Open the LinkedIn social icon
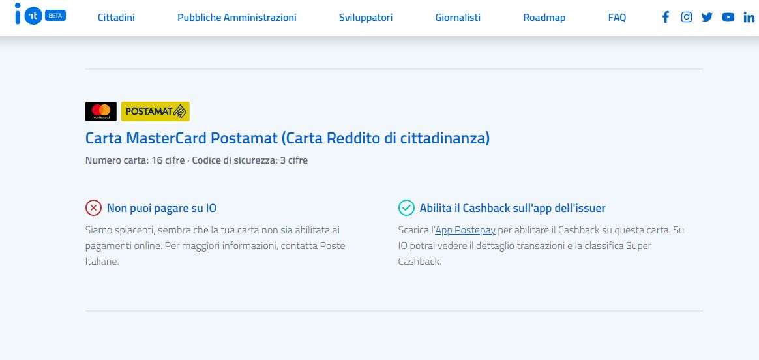 (x=749, y=18)
